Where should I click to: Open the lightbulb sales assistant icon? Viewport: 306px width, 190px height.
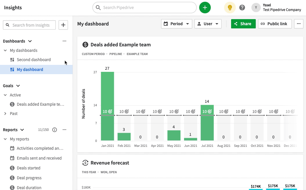(230, 8)
